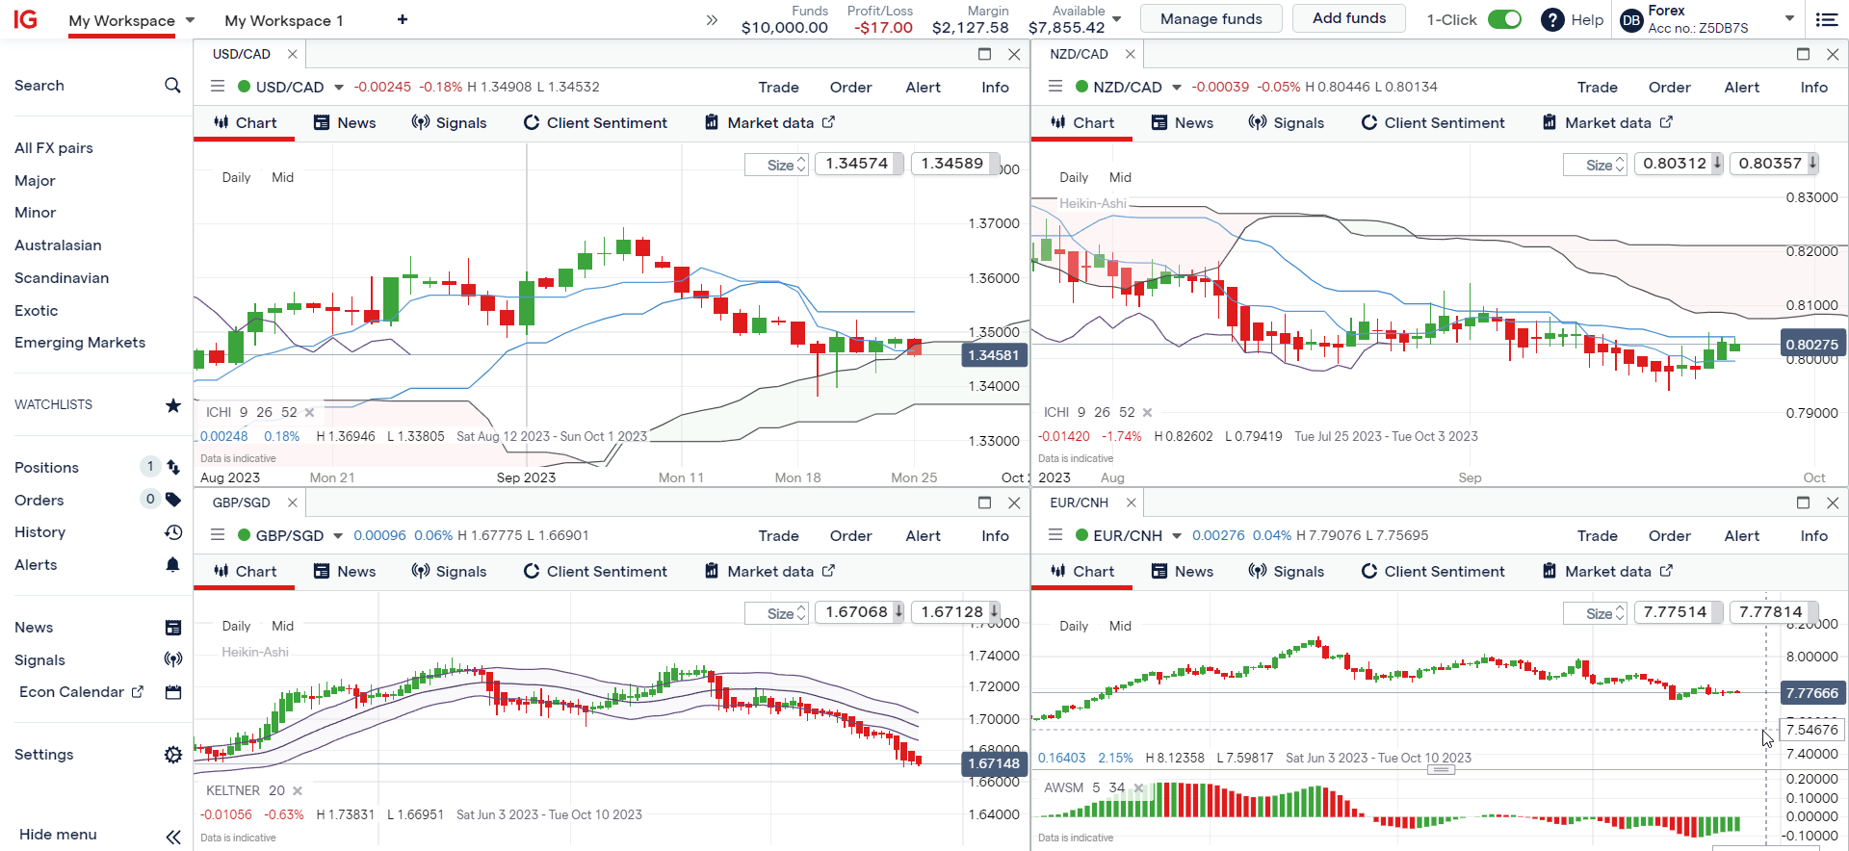Screen dimensions: 1849x851
Task: Add a new workspace with plus icon
Action: coord(403,20)
